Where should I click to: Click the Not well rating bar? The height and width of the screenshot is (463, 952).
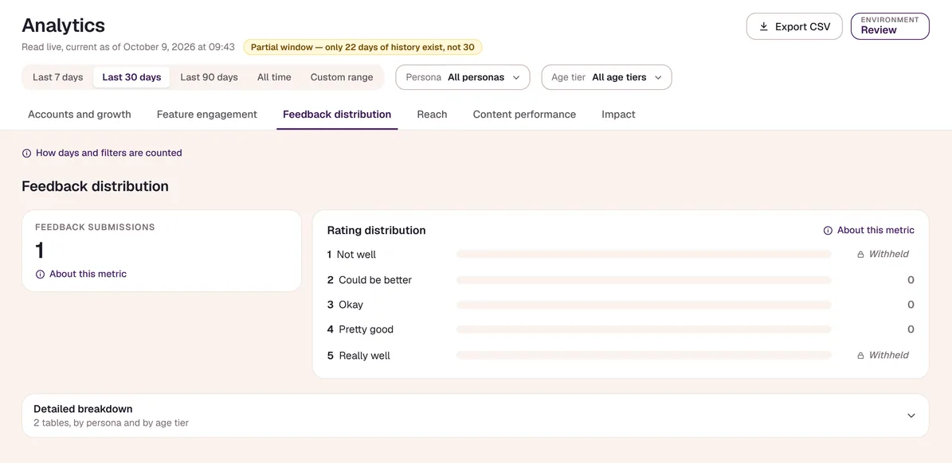[644, 255]
